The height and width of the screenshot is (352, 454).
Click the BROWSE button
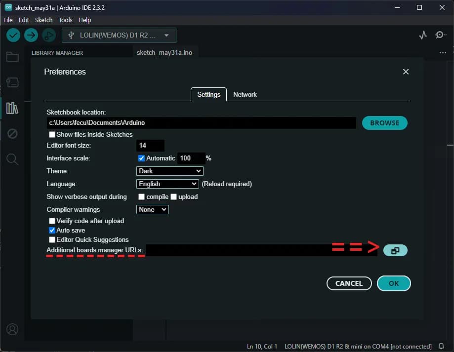(x=384, y=122)
